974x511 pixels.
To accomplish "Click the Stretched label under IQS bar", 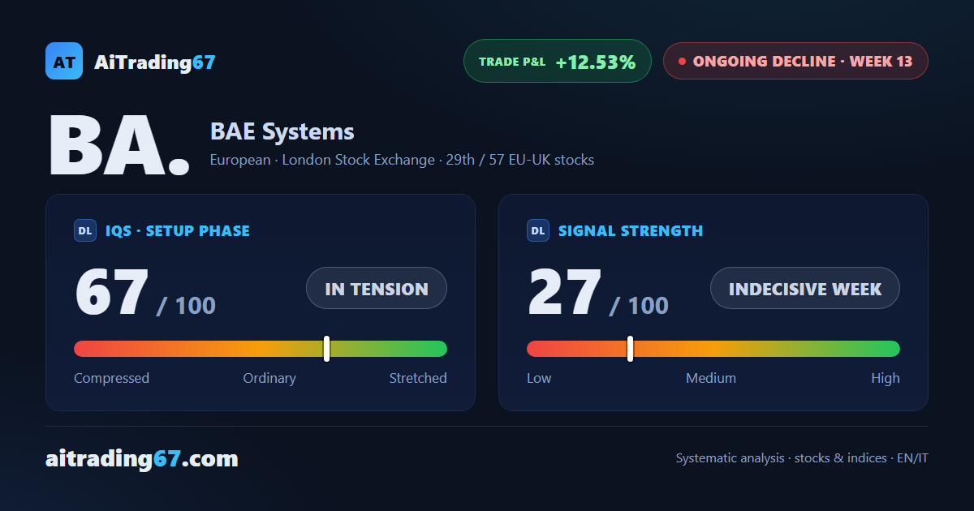I will coord(418,378).
